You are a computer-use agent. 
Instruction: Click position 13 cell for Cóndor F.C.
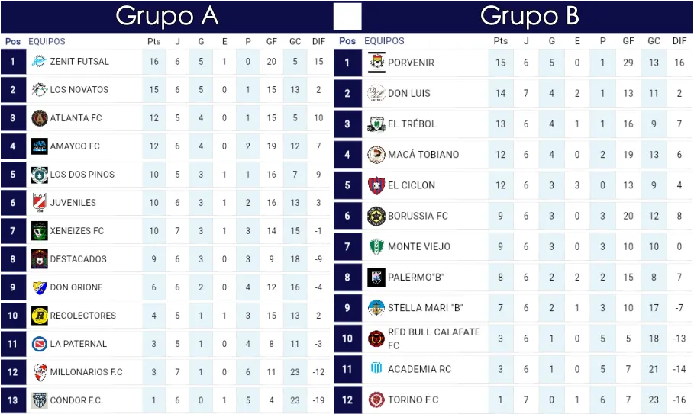click(12, 400)
